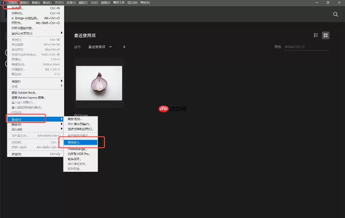Click 打开 (Open) in the File menu
The height and width of the screenshot is (218, 345).
coord(17,13)
